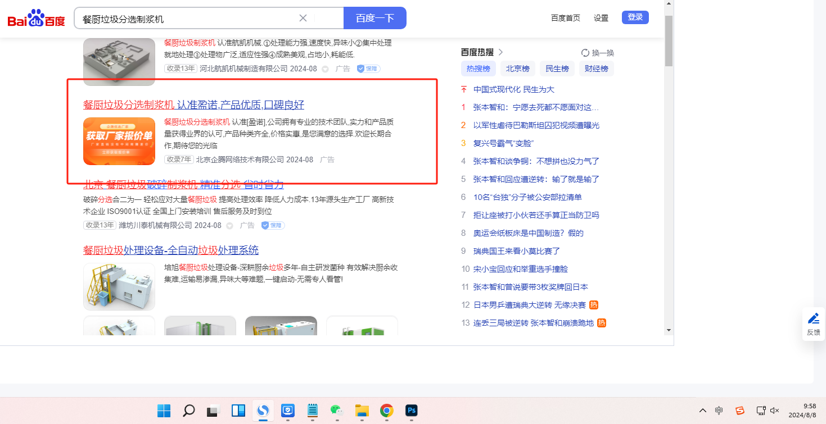Open dropdown arrow beside 河北航凯机械制造有限公司

point(325,69)
